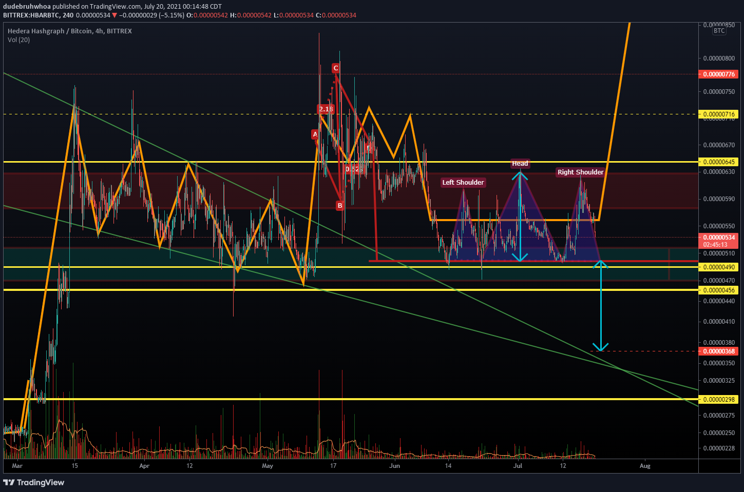Click the 0.00000410 price axis tick
Viewport: 744px width, 492px height.
point(719,322)
